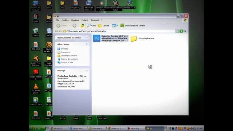Click the Vai go button

pyautogui.click(x=183, y=31)
